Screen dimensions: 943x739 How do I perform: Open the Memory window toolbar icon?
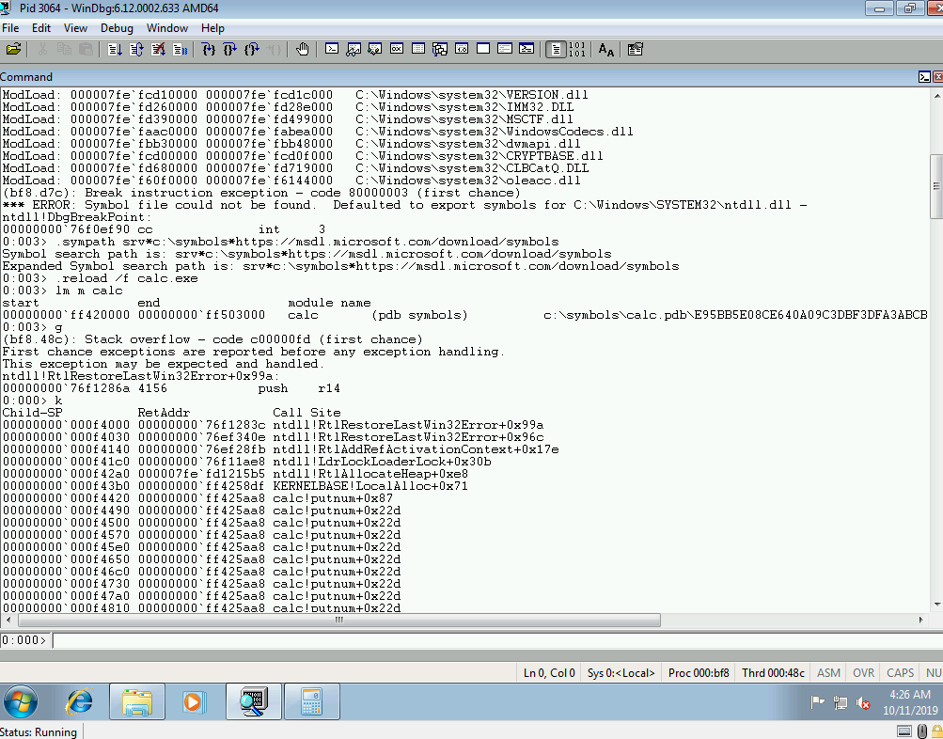(418, 49)
